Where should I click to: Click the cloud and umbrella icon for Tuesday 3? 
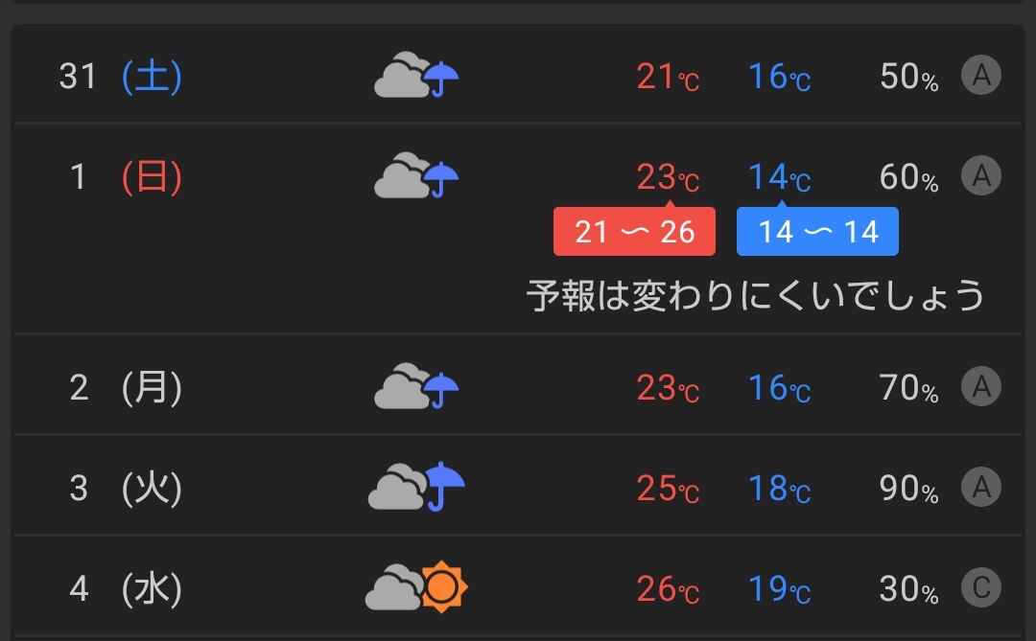(x=416, y=486)
